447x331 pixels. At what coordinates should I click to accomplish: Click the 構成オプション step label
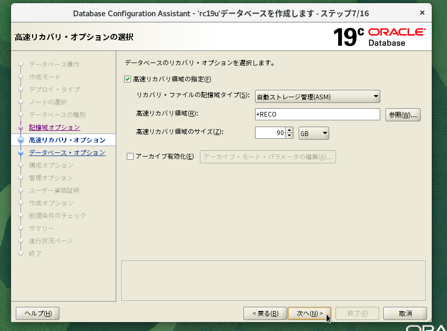(51, 165)
